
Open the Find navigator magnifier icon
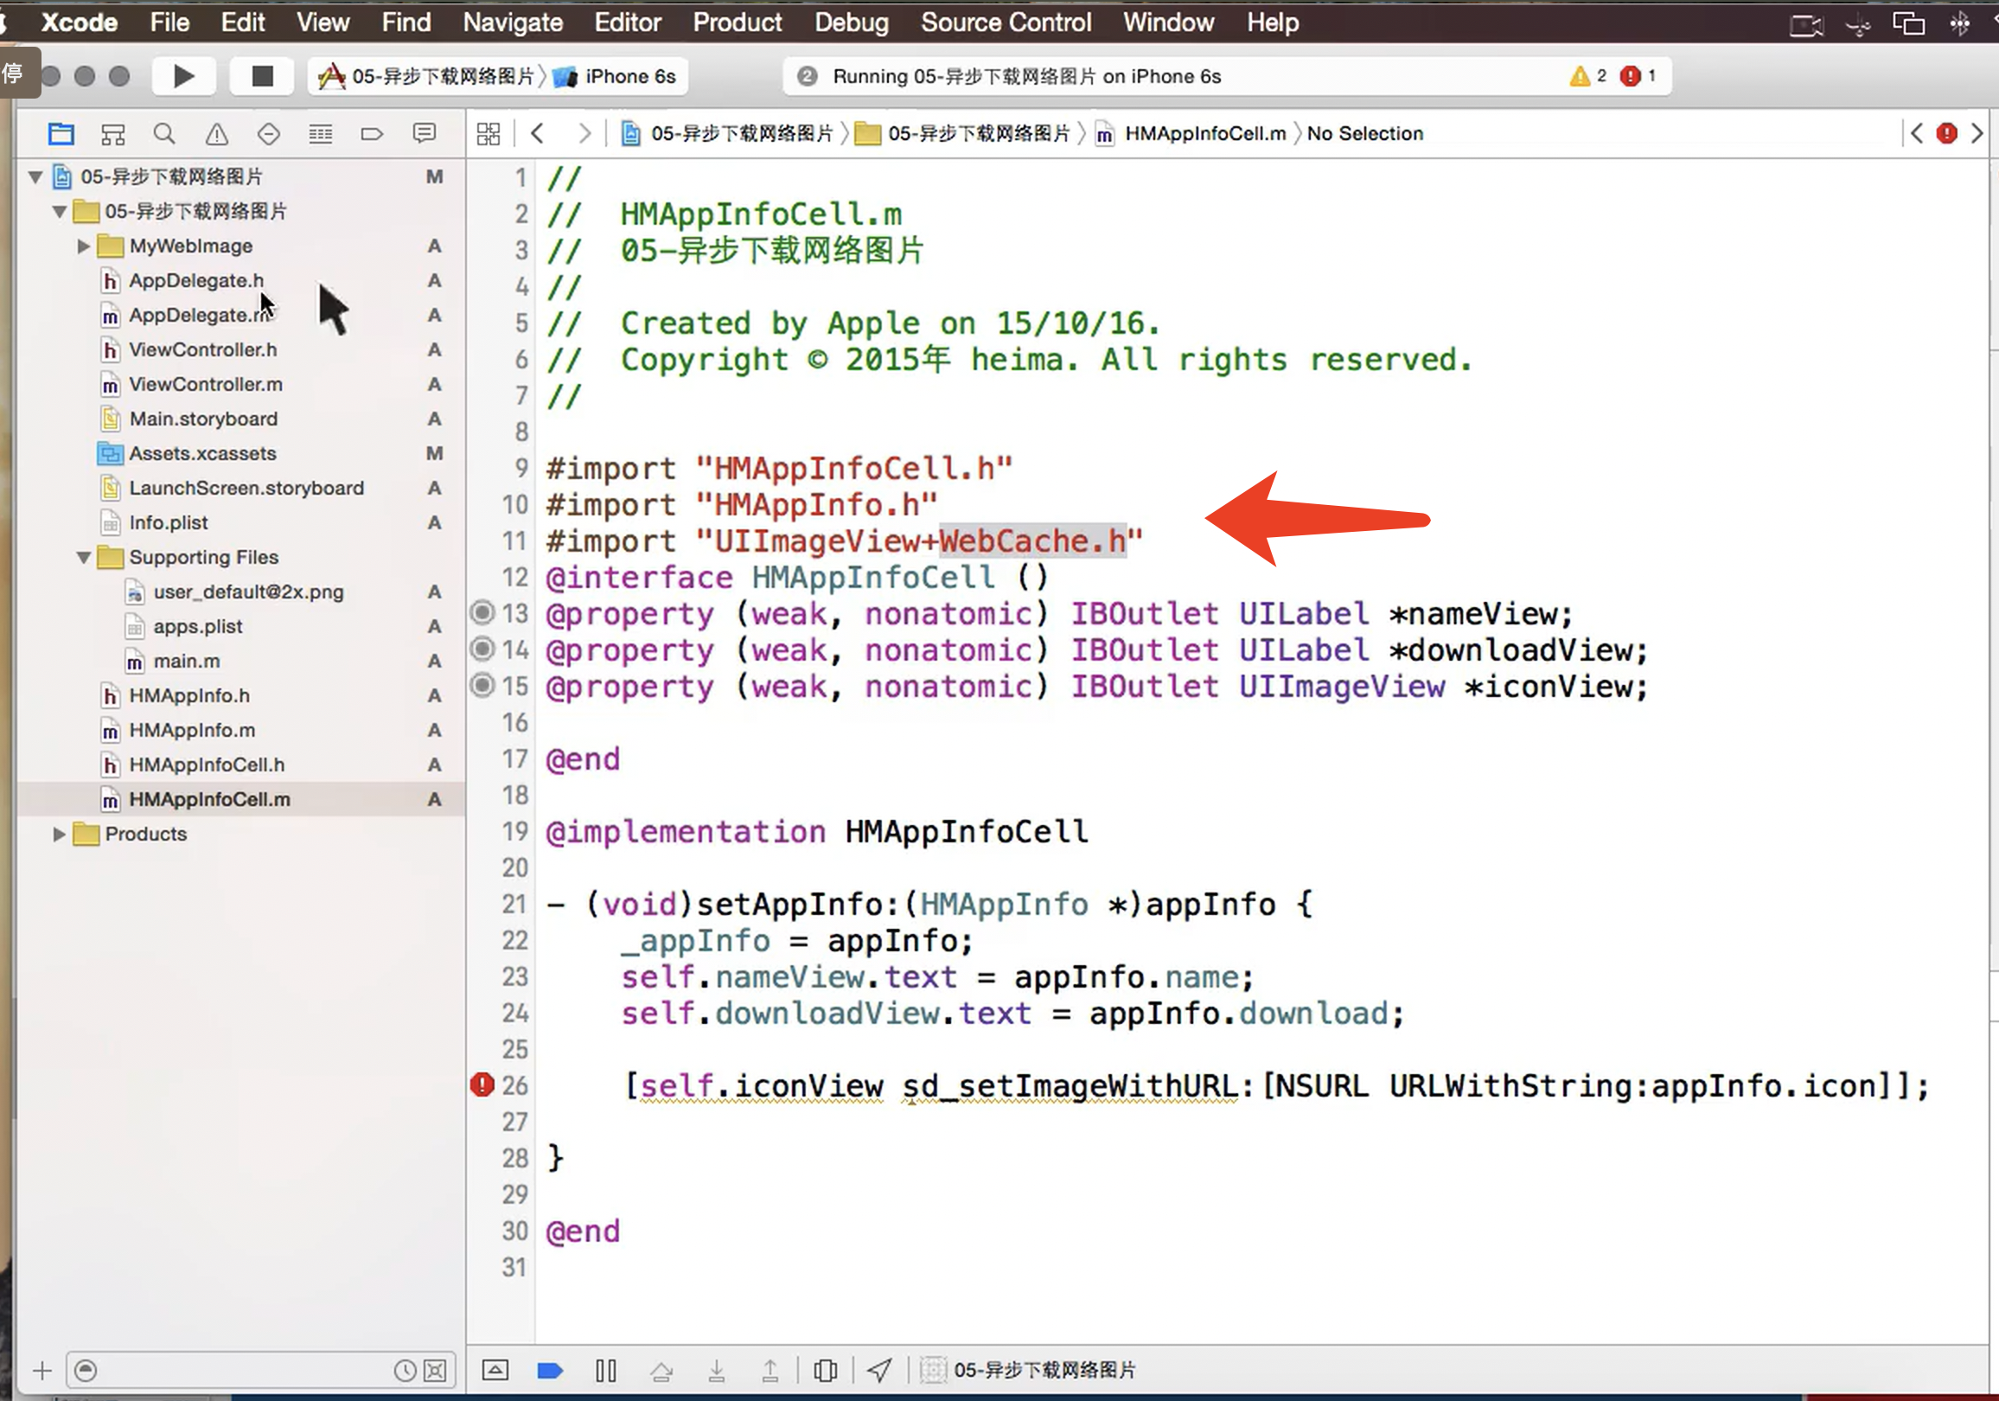163,134
